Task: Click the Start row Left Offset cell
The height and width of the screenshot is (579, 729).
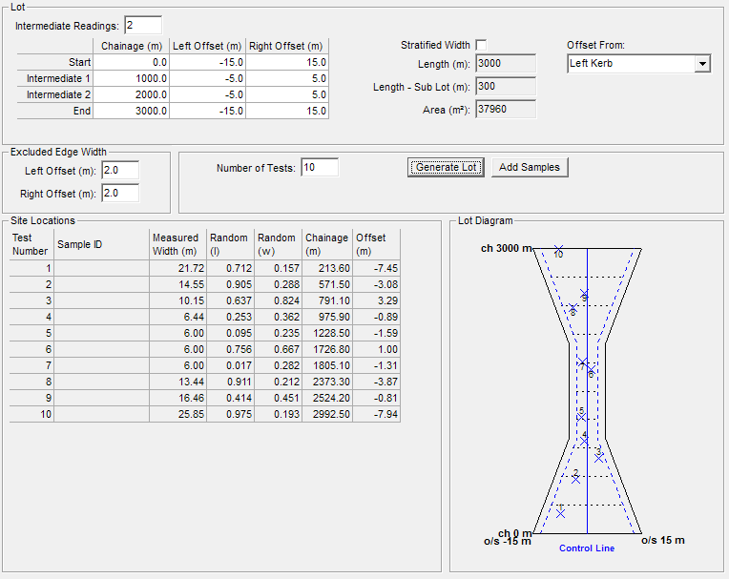Action: (x=207, y=62)
